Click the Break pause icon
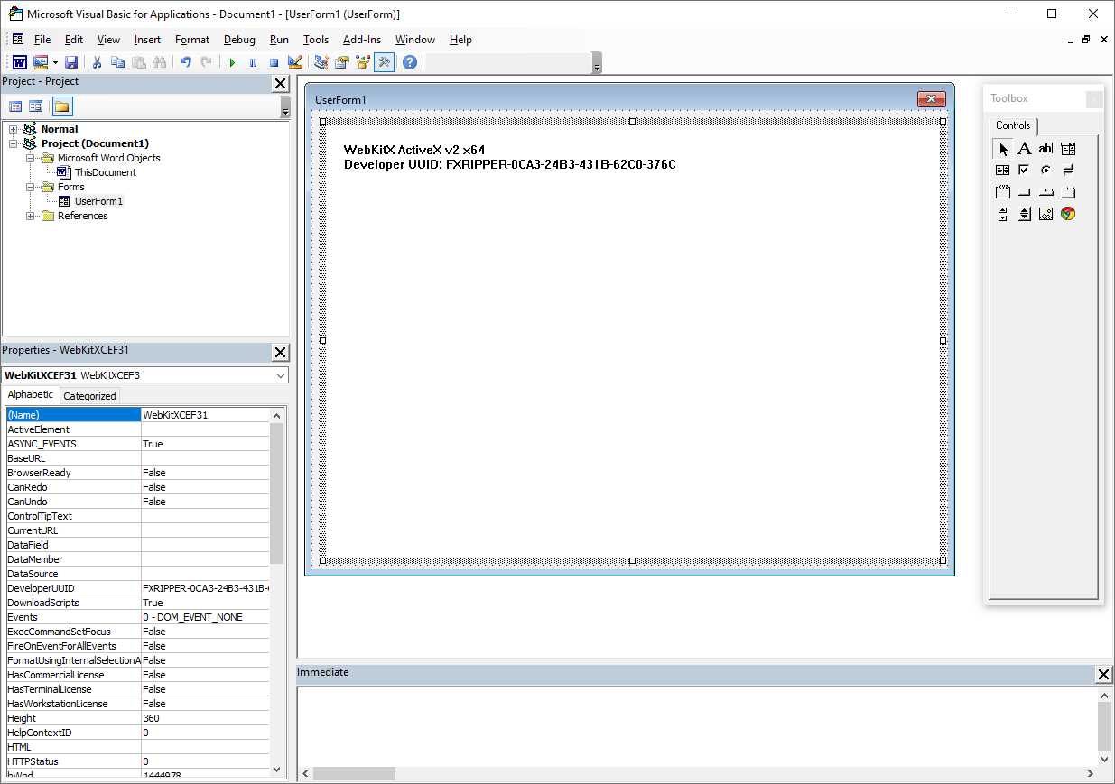 [x=253, y=62]
